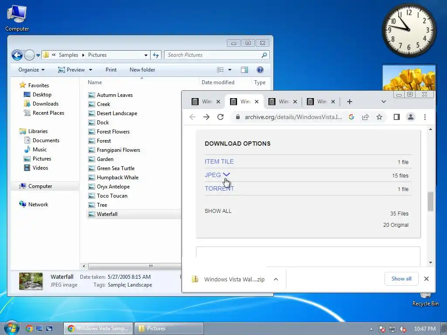Click Show all downloads button
The height and width of the screenshot is (335, 447).
click(x=402, y=279)
